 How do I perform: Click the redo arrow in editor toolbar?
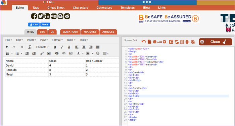[x=14, y=47]
